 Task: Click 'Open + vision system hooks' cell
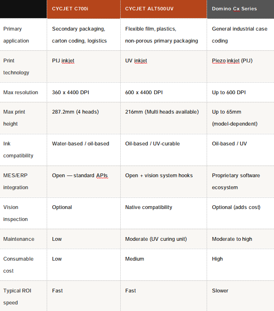coord(159,176)
